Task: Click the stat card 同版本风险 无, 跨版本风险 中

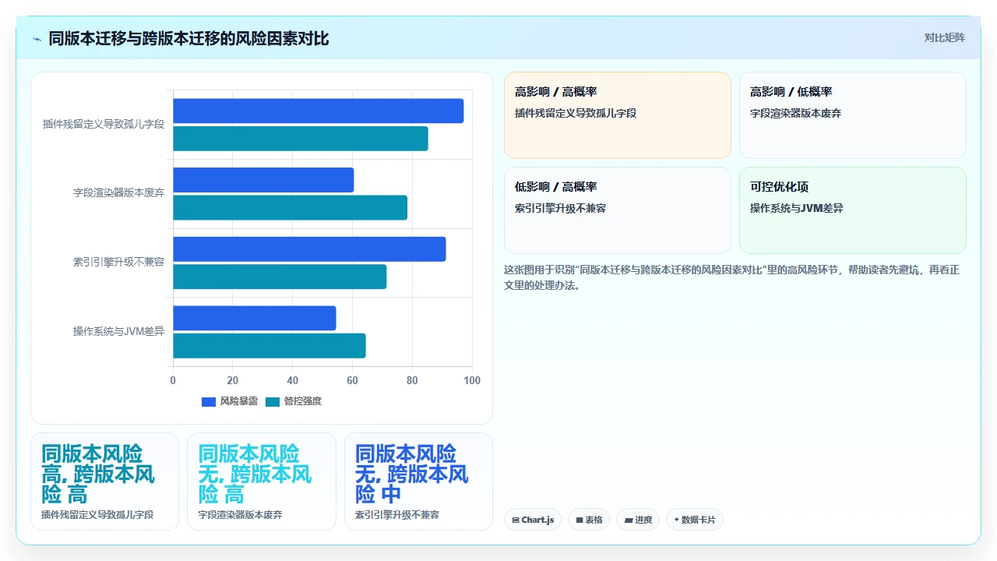Action: (x=418, y=482)
